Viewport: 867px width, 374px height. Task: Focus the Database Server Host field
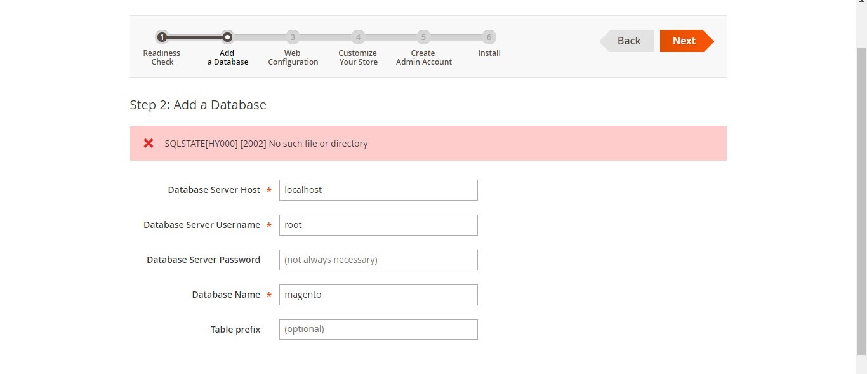click(378, 190)
